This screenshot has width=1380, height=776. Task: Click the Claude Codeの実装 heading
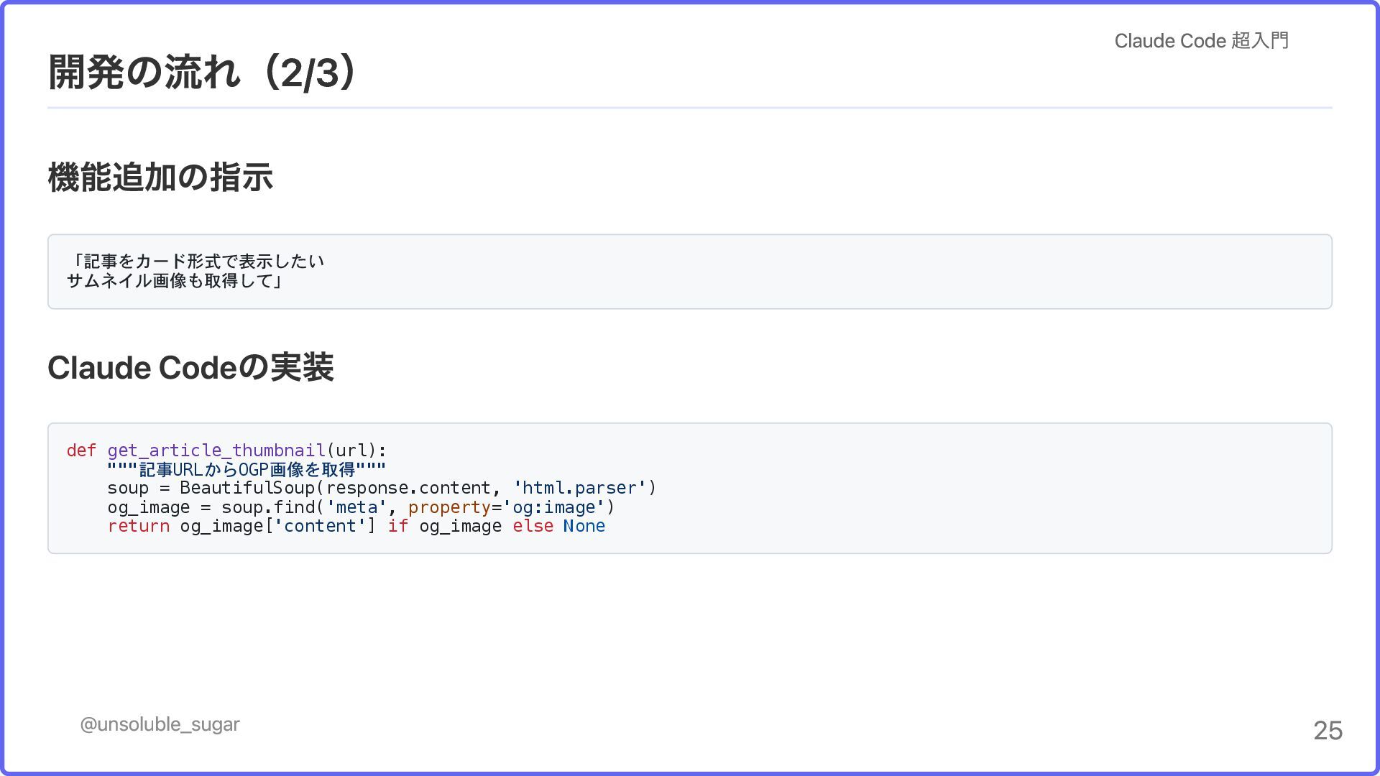pos(190,368)
